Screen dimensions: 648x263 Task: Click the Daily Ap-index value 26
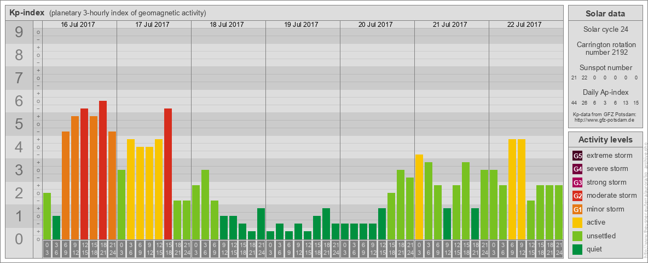point(585,102)
